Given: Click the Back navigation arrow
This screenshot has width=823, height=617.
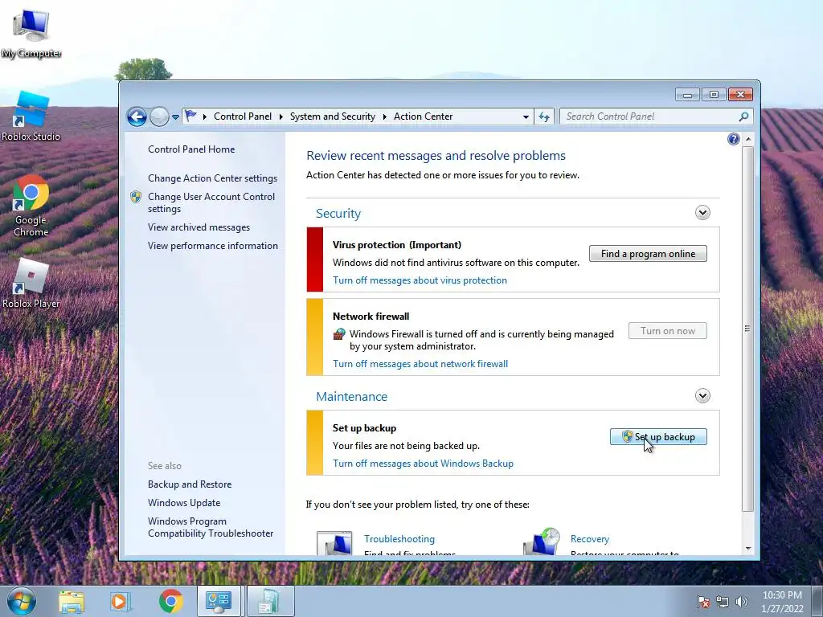Looking at the screenshot, I should (x=137, y=116).
